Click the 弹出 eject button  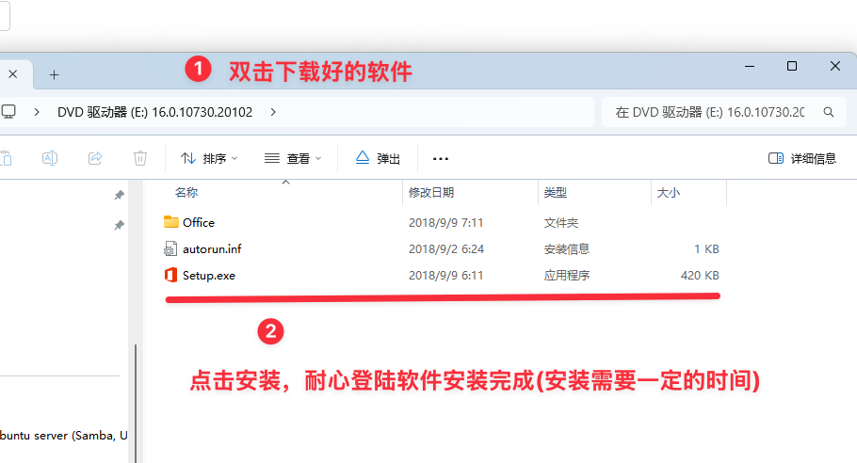pos(378,159)
